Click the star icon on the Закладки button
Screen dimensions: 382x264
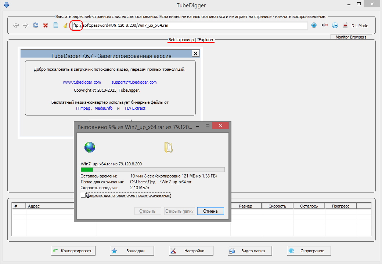(114, 251)
